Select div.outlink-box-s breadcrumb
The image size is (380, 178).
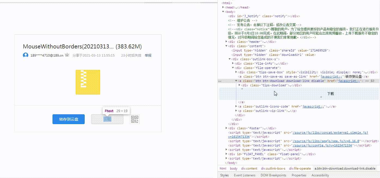(x=273, y=168)
